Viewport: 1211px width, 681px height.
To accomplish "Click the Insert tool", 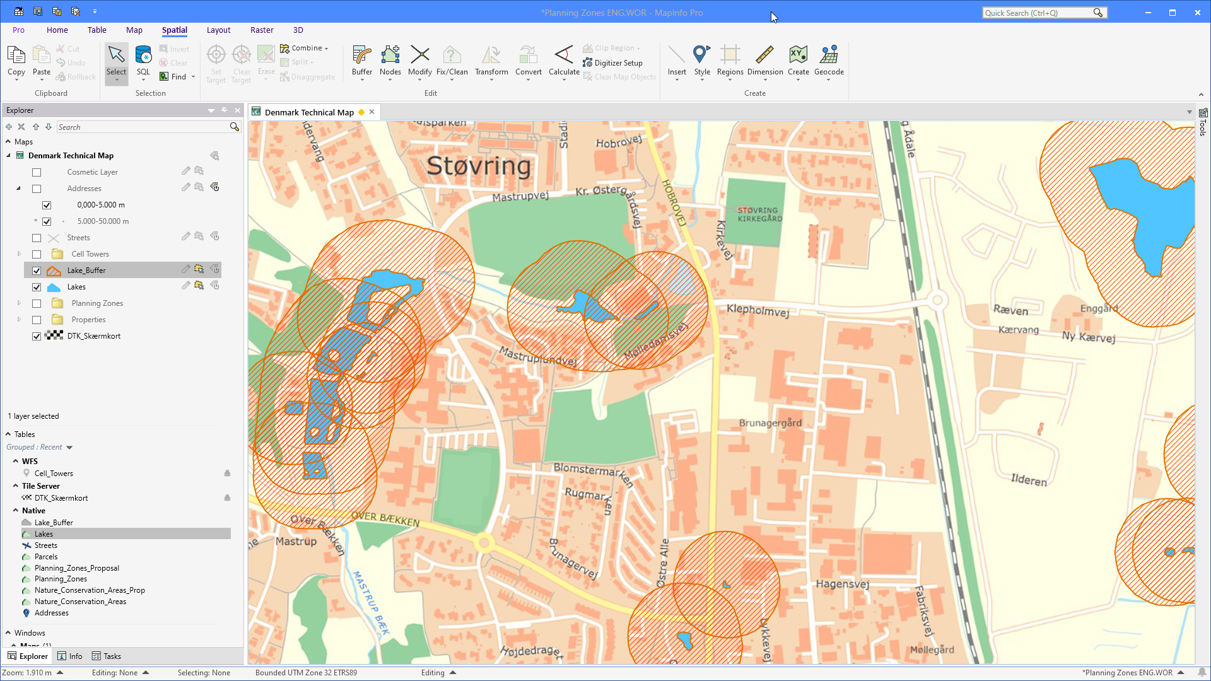I will tap(677, 61).
